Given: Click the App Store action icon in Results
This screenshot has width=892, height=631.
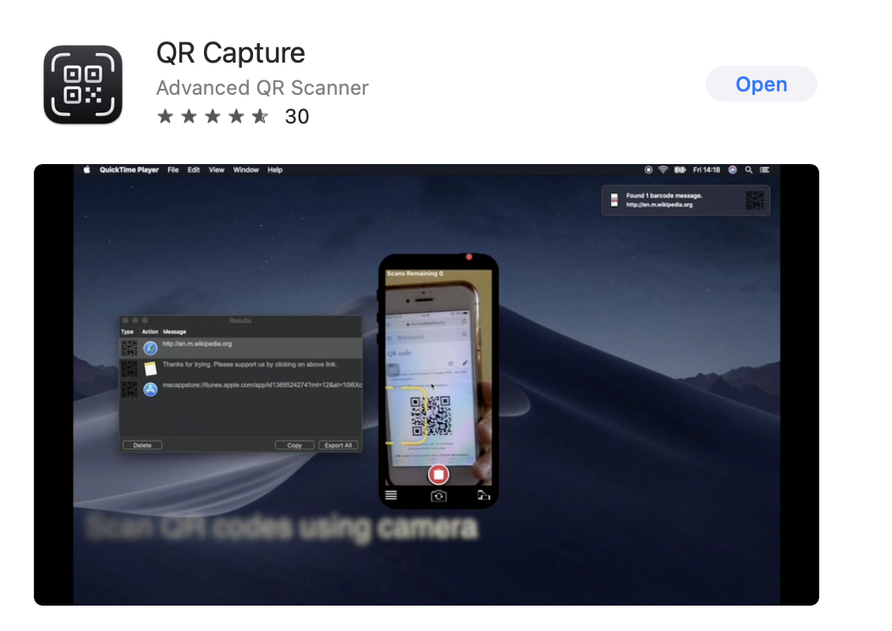Looking at the screenshot, I should [150, 389].
